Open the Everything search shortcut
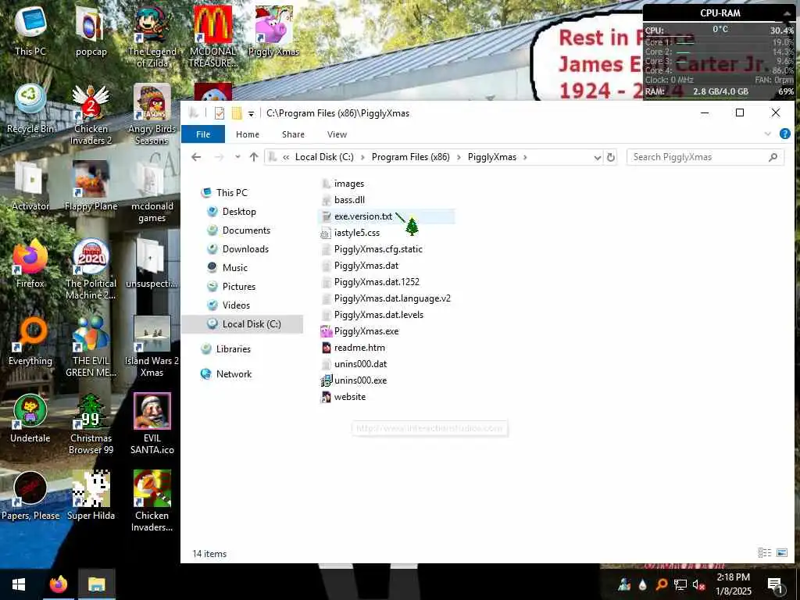The width and height of the screenshot is (800, 600). pyautogui.click(x=30, y=341)
